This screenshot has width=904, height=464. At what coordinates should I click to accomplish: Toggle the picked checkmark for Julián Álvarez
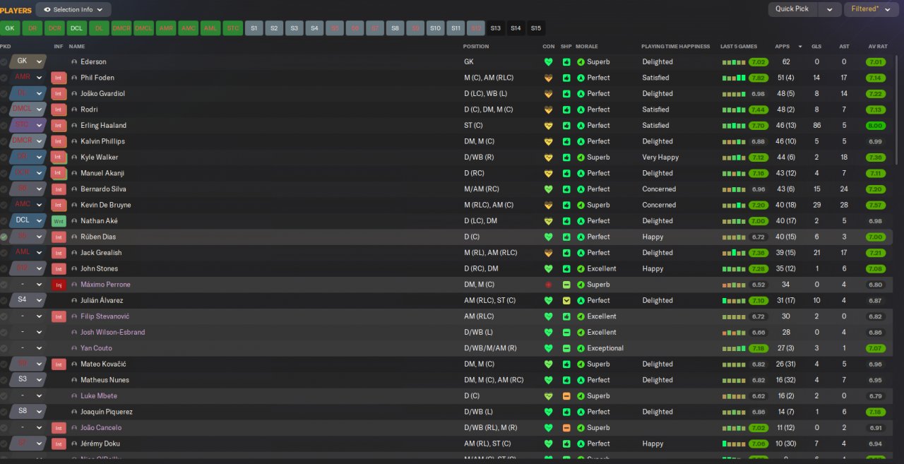point(4,300)
